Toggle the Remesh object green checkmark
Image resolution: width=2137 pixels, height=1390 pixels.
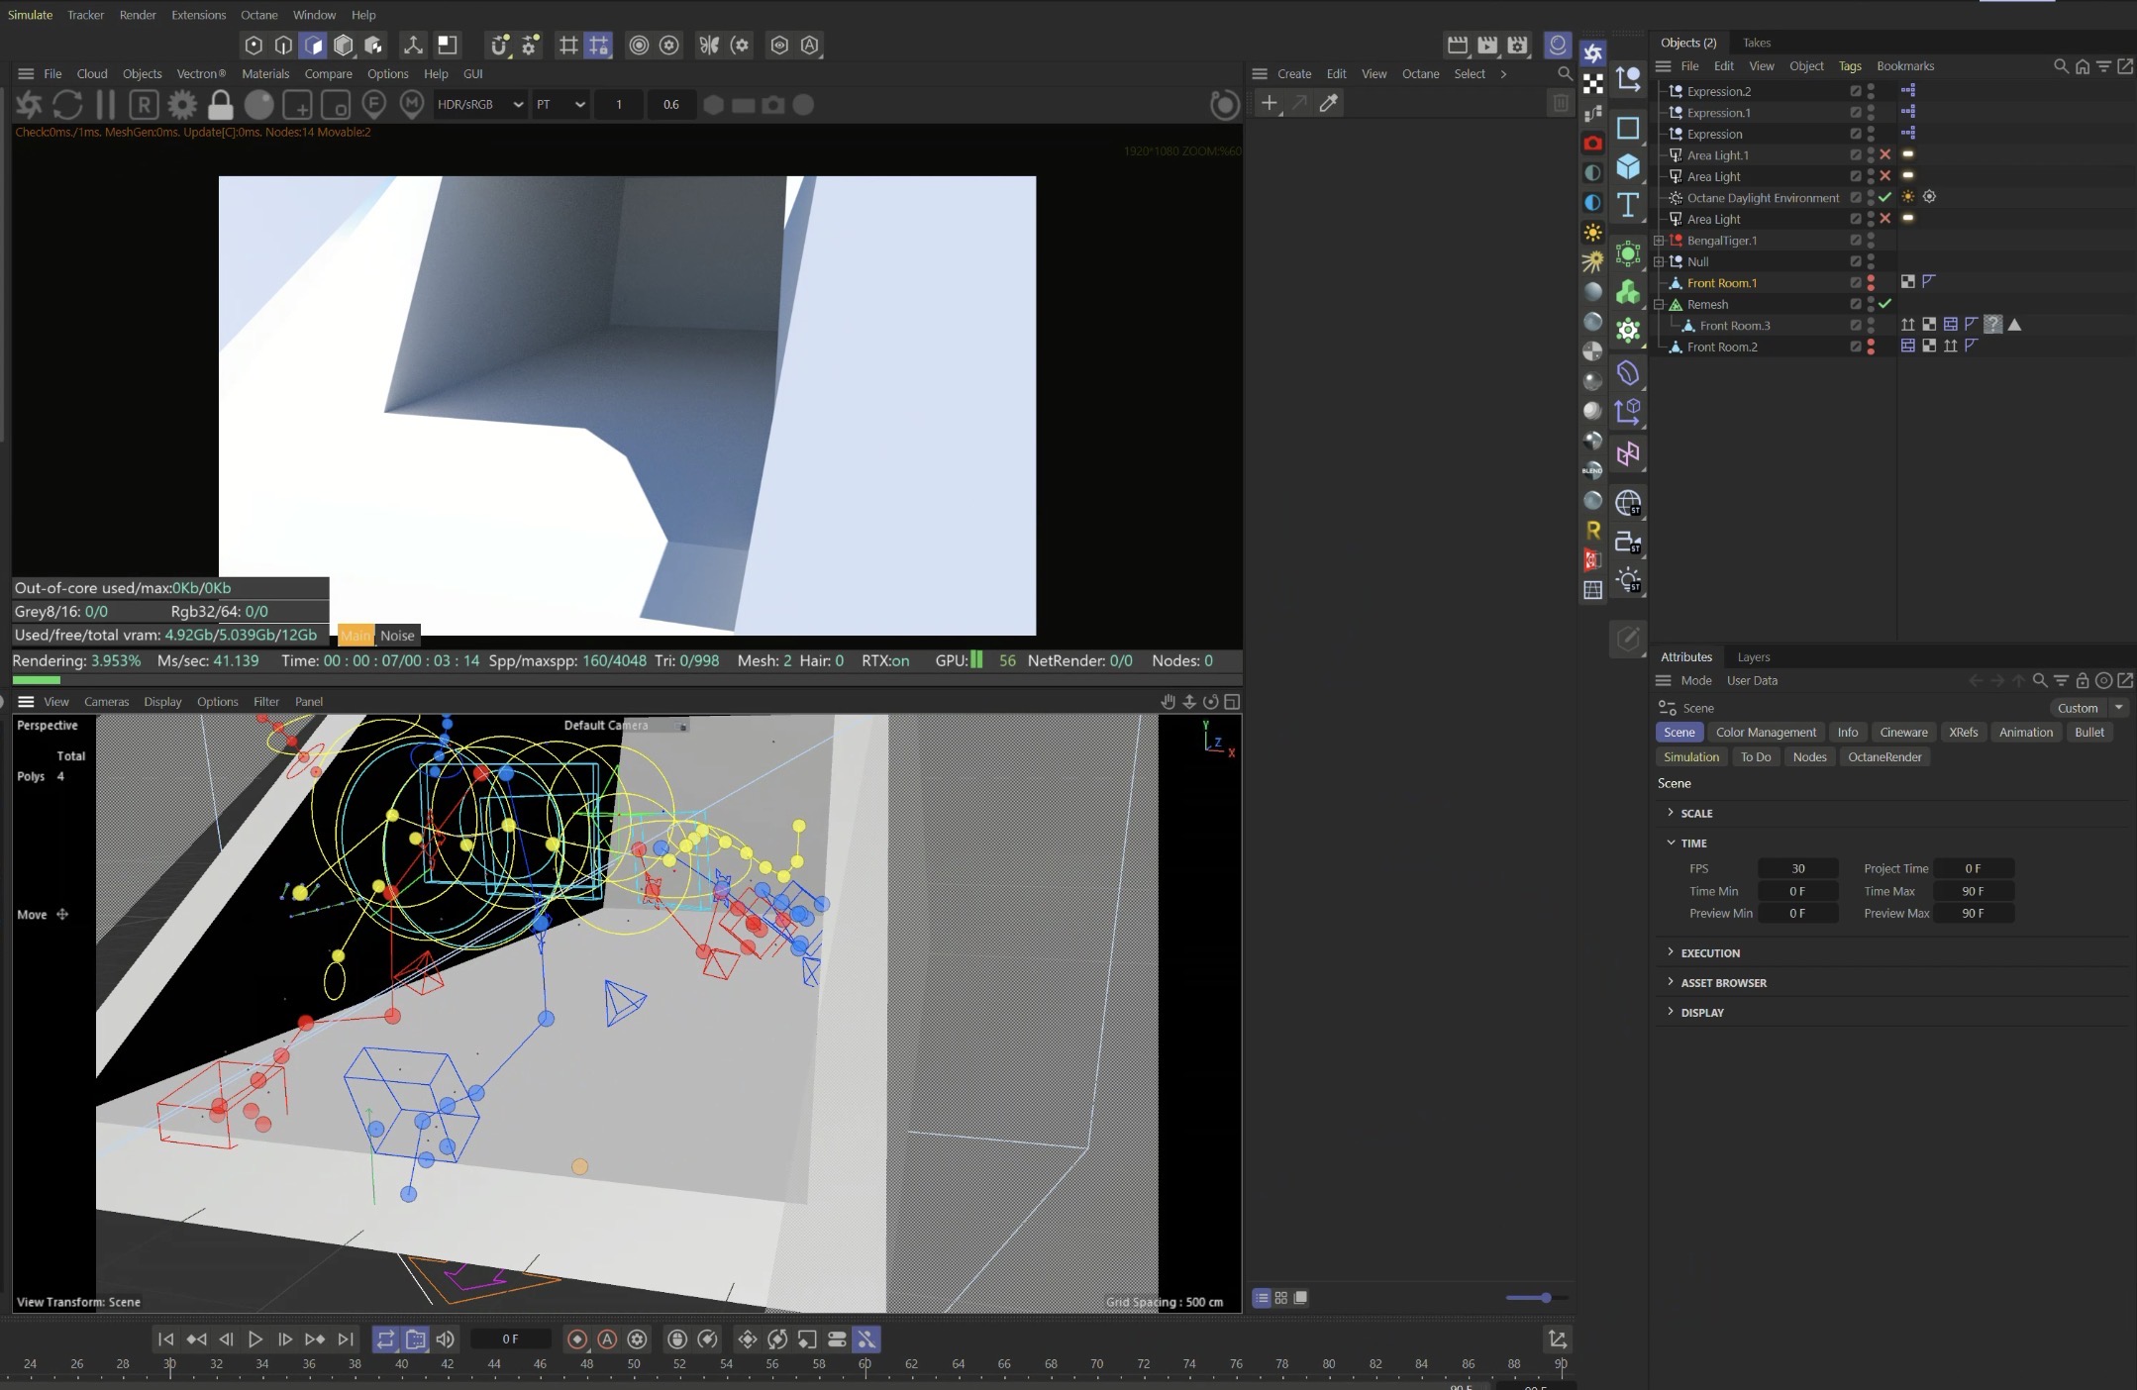point(1885,304)
